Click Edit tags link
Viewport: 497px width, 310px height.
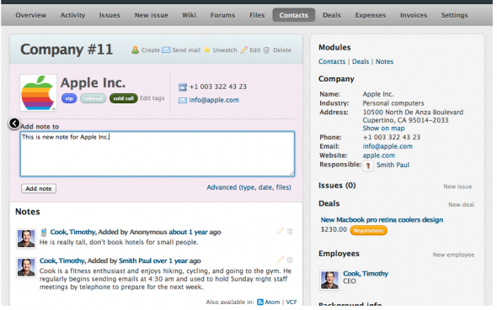tap(152, 98)
